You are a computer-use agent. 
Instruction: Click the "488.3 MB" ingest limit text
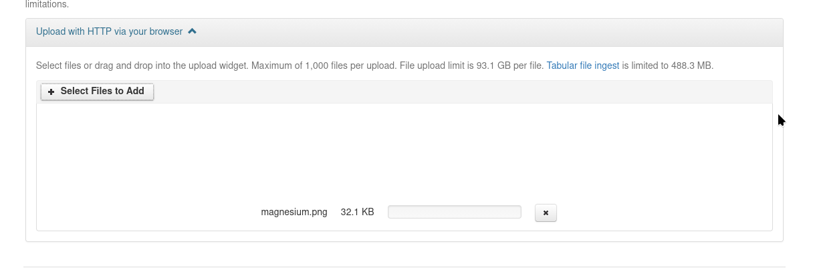[x=695, y=65]
